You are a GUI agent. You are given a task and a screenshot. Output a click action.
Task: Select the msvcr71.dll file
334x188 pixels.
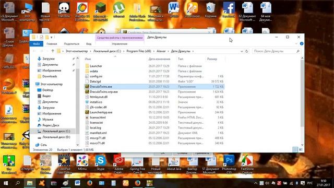(x=97, y=143)
